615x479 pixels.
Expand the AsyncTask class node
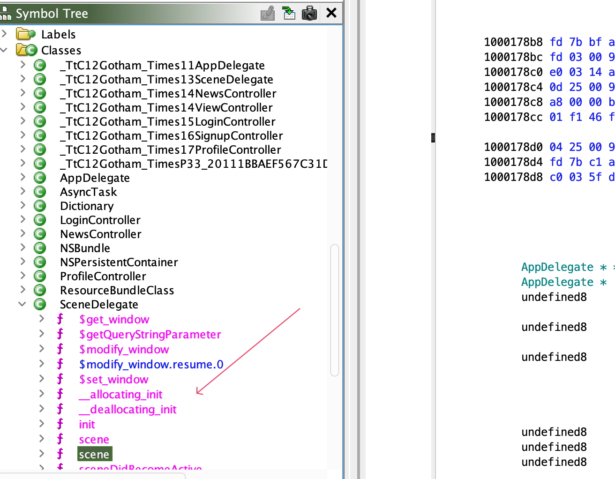coord(23,191)
